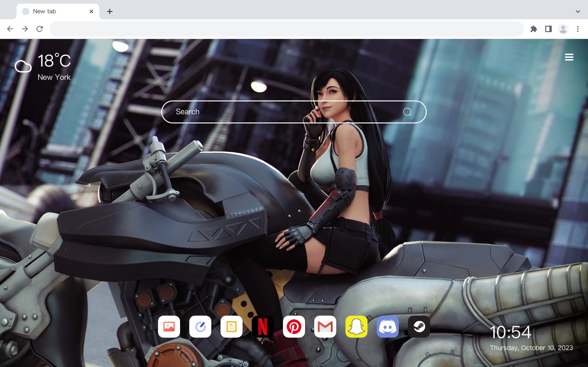The image size is (588, 367).
Task: Open Chrome's three-dot menu
Action: pyautogui.click(x=578, y=29)
